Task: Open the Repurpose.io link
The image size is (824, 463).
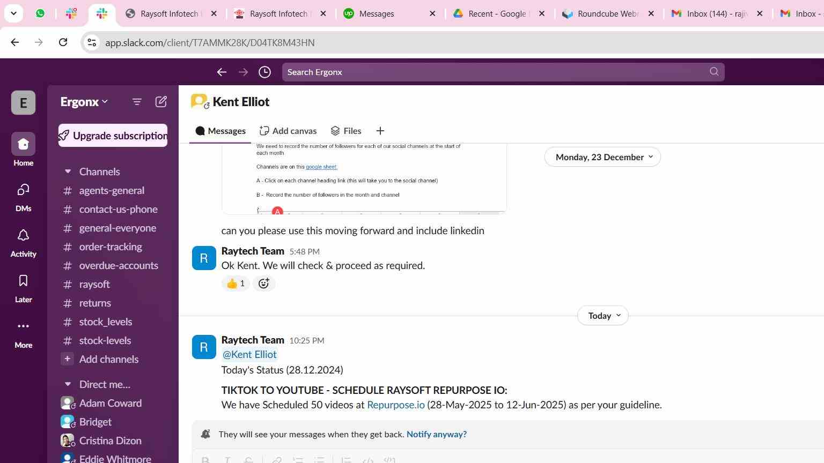Action: click(x=396, y=405)
